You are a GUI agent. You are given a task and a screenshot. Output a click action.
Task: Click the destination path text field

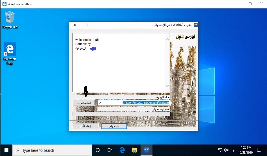pos(135,103)
